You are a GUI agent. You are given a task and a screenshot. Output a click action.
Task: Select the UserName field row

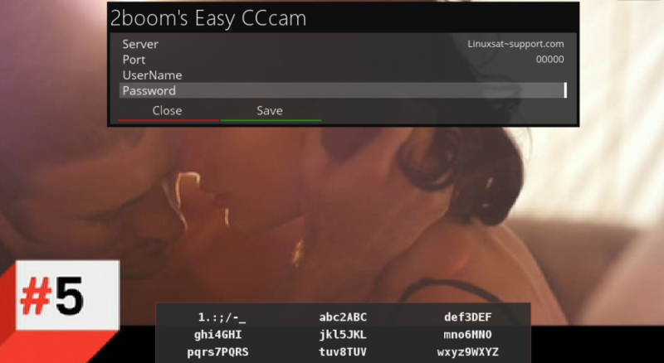[x=343, y=75]
